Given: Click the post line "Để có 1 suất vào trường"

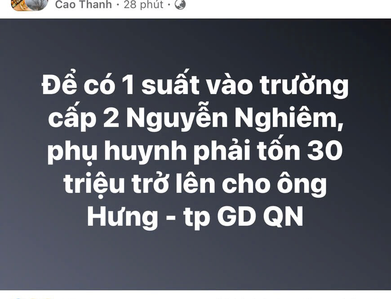Looking at the screenshot, I should (195, 84).
